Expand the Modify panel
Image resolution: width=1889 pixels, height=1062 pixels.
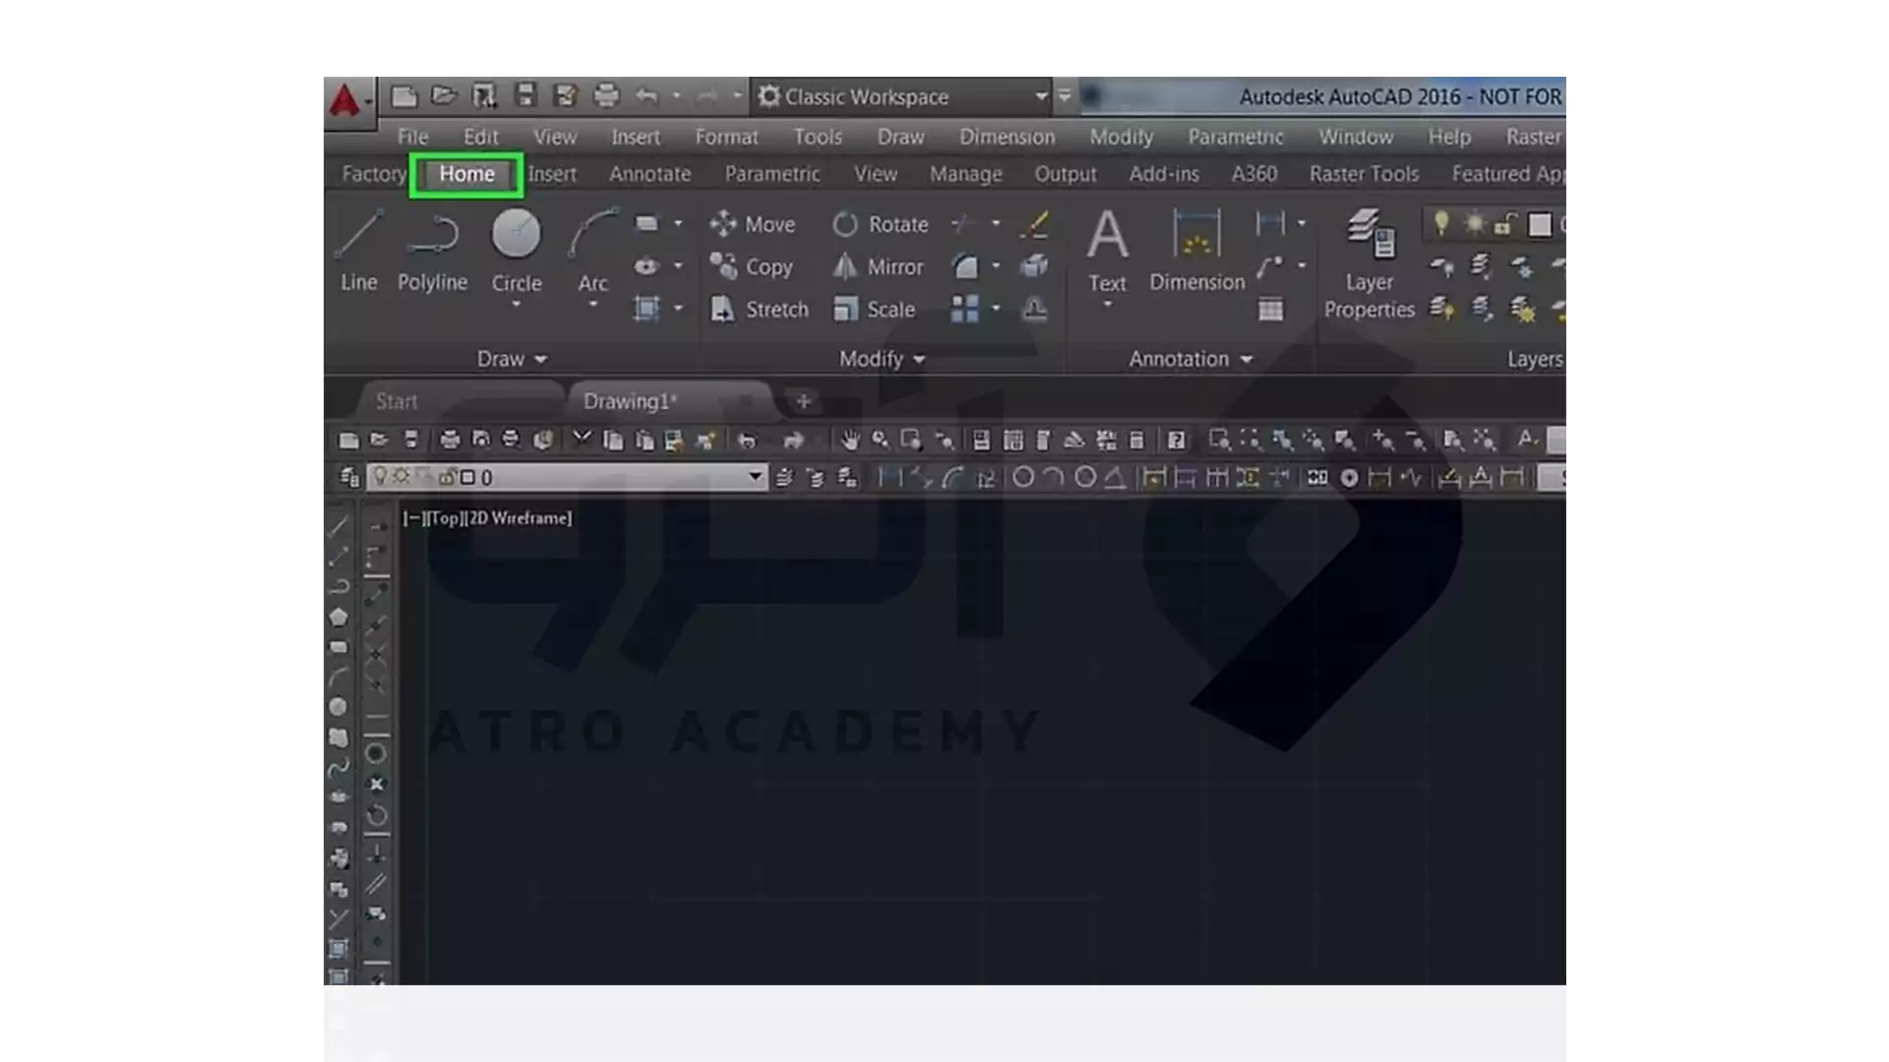[882, 359]
